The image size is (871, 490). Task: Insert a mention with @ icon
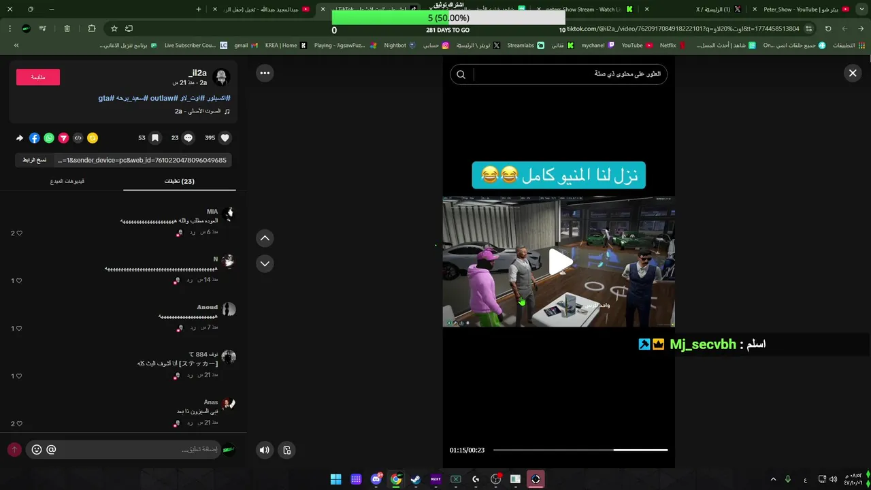pos(51,450)
